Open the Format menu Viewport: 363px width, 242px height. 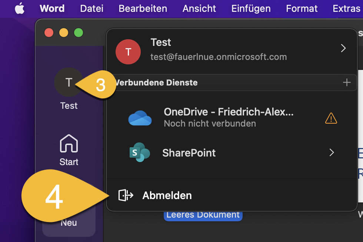[x=302, y=9]
